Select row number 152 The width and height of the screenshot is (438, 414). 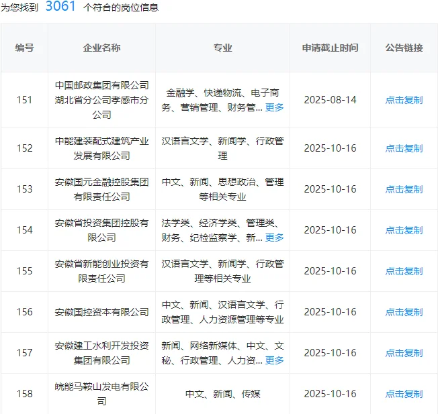(x=25, y=148)
